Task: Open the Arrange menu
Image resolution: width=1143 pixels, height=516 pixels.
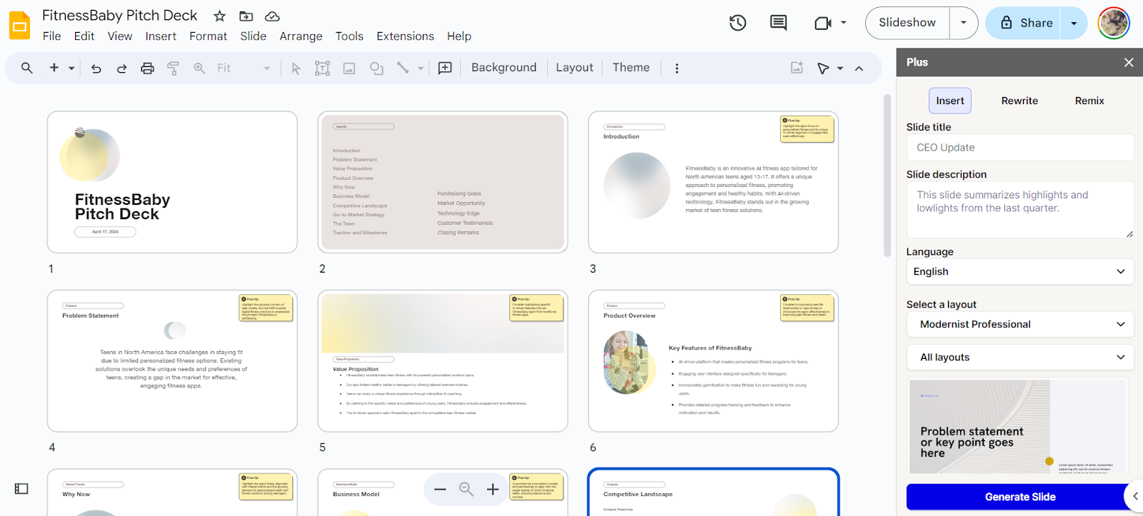Action: pos(301,36)
